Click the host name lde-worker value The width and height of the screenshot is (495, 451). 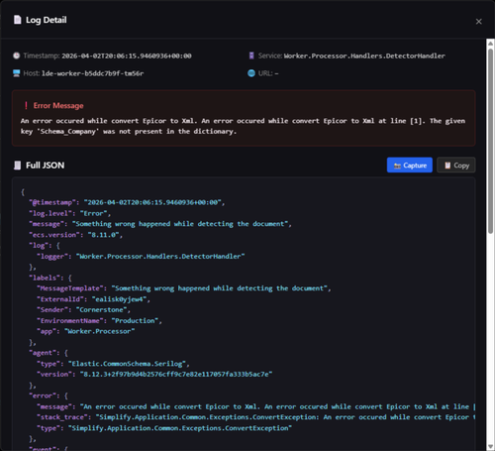click(x=93, y=73)
